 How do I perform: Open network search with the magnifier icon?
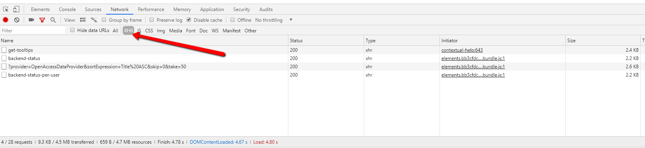tap(53, 20)
